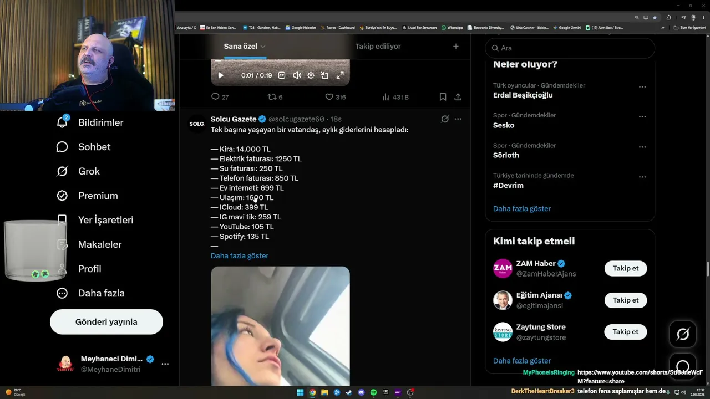Open the Parrot - Dashboard bookmark
The width and height of the screenshot is (710, 399).
(338, 28)
